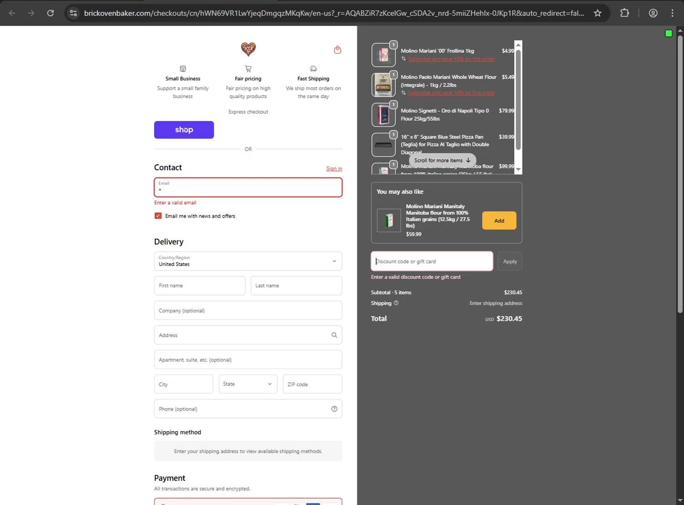Click the Apply discount button
Image resolution: width=684 pixels, height=505 pixels.
(x=510, y=261)
